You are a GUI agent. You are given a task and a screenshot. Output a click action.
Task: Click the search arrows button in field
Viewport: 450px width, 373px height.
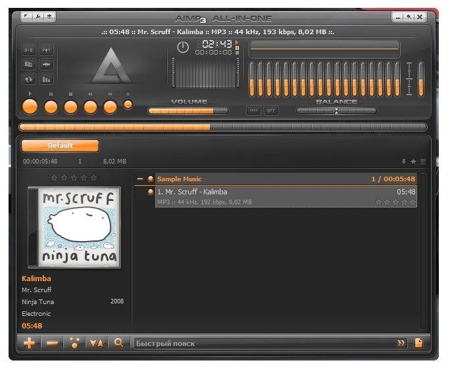tap(401, 343)
